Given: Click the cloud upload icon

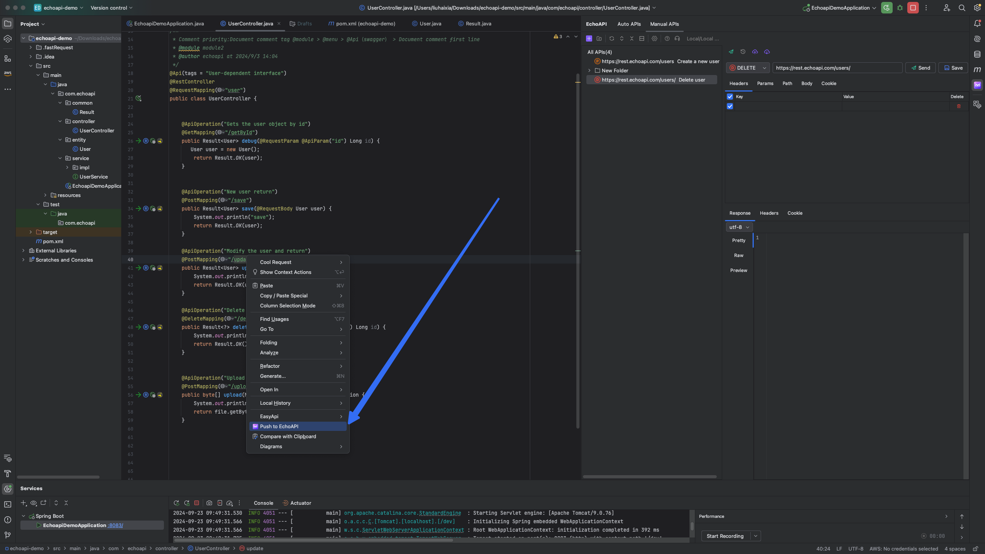Looking at the screenshot, I should pos(755,52).
